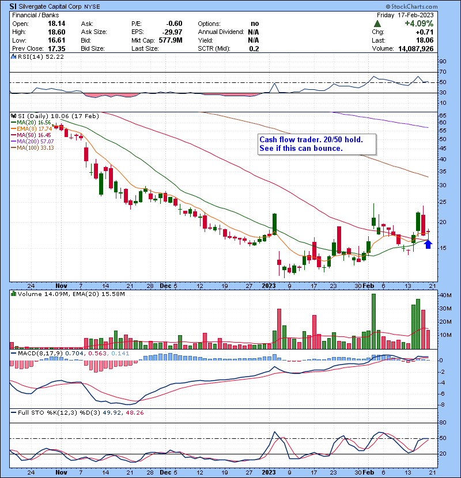Click the Volume value 14,087,926
The image size is (461, 478).
[x=416, y=48]
